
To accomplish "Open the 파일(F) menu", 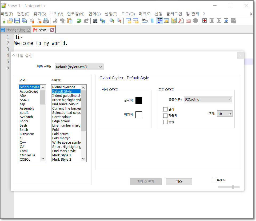I will point(7,14).
